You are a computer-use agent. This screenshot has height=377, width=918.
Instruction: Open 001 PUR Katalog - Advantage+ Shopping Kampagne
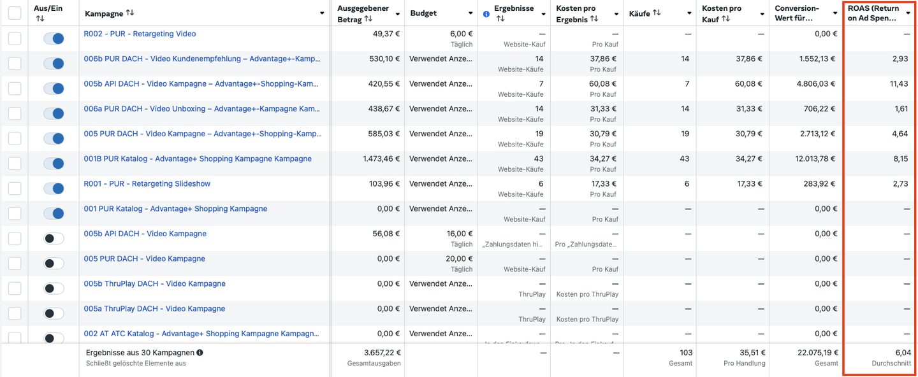pyautogui.click(x=175, y=209)
